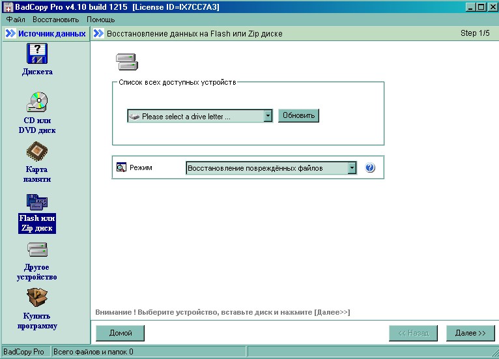
Task: Click the Источник данных panel header
Action: 46,33
